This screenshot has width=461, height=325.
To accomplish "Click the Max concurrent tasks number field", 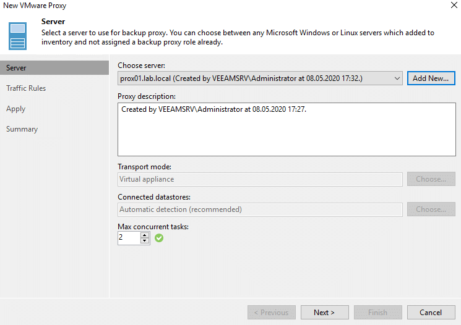I will pyautogui.click(x=129, y=238).
